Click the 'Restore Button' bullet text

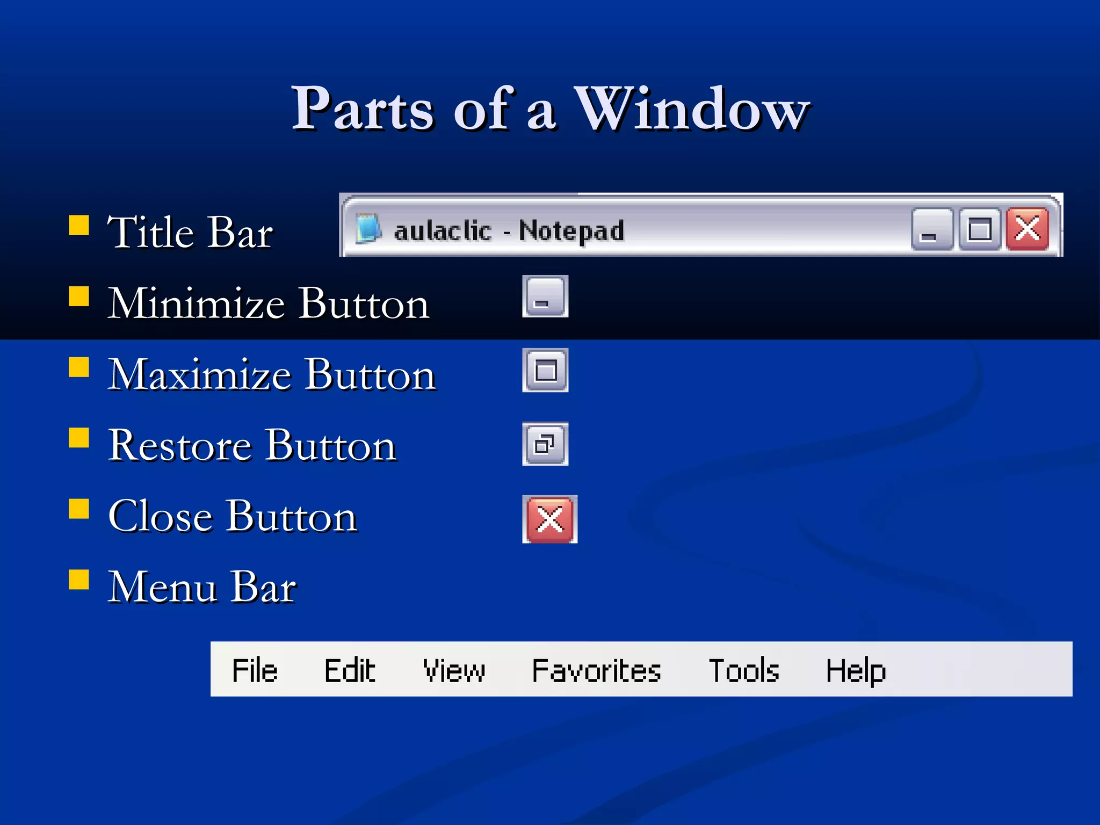pos(252,445)
